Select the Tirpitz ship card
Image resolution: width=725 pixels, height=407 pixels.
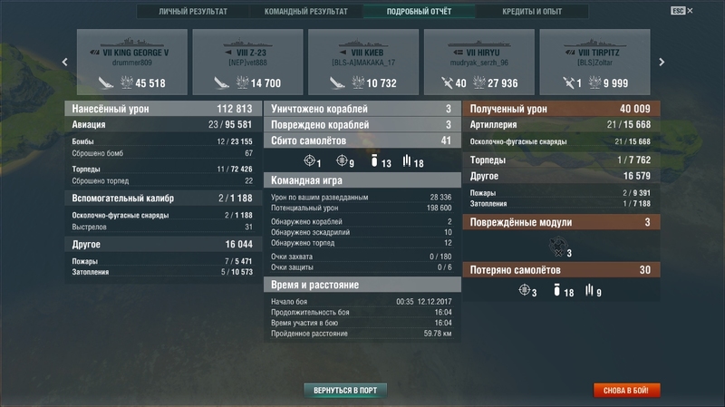(x=594, y=62)
